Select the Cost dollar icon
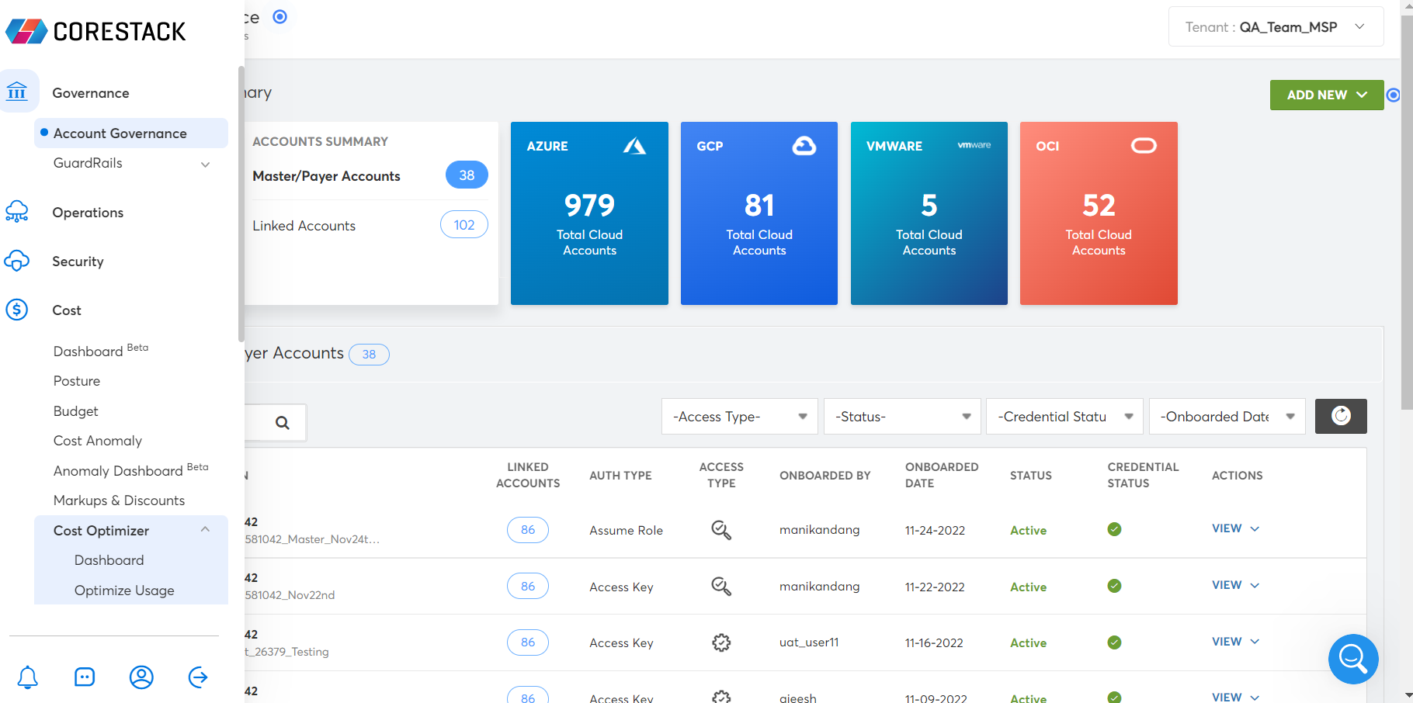Screen dimensions: 1413x703 pos(17,310)
